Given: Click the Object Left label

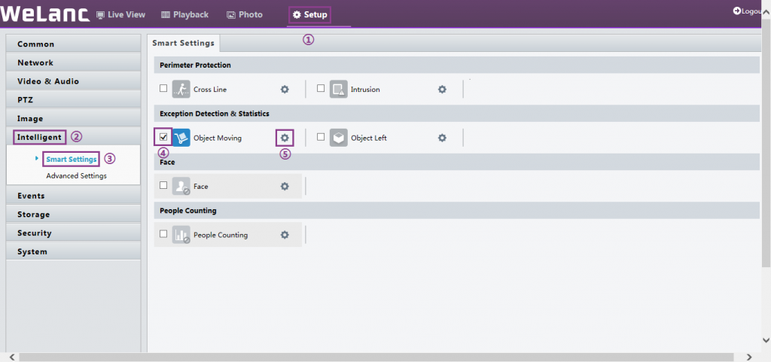Looking at the screenshot, I should click(369, 138).
